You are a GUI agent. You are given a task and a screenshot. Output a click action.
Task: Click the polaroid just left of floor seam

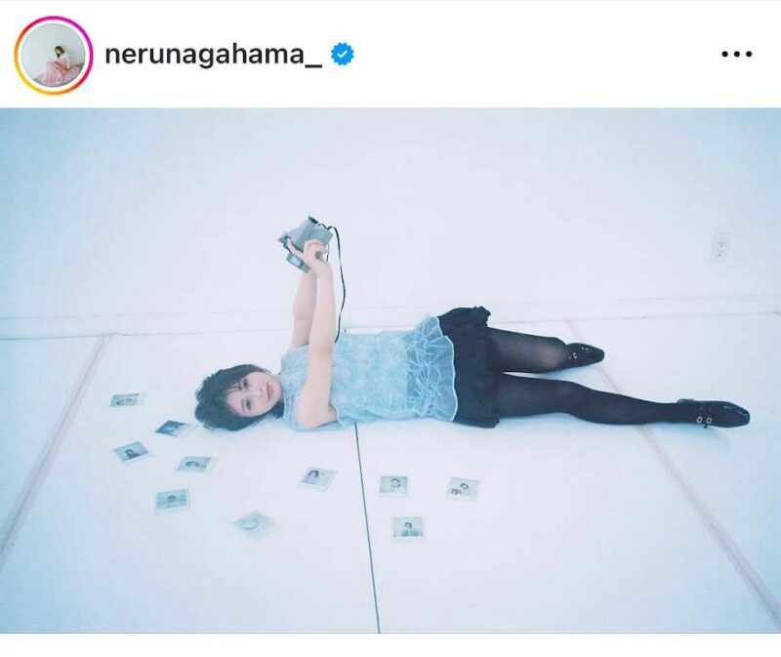pyautogui.click(x=318, y=477)
